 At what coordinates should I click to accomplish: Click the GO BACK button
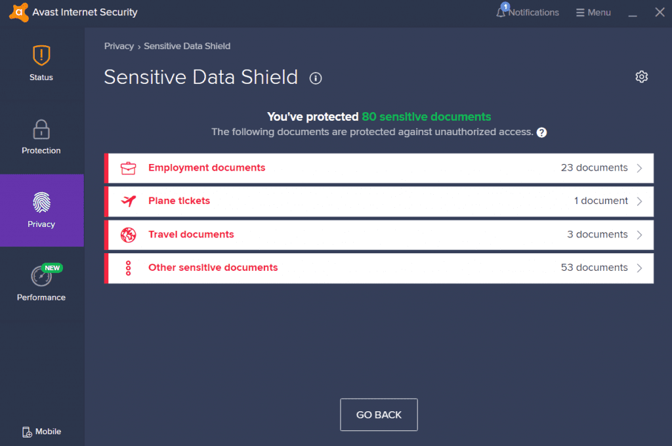click(379, 415)
